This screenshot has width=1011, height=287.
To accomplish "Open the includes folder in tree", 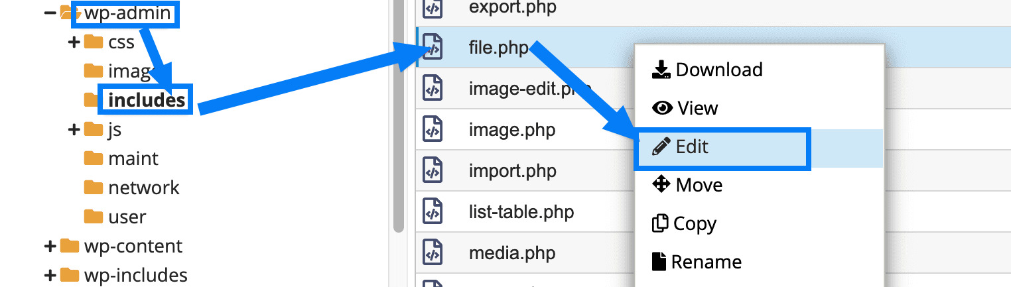I will click(147, 100).
